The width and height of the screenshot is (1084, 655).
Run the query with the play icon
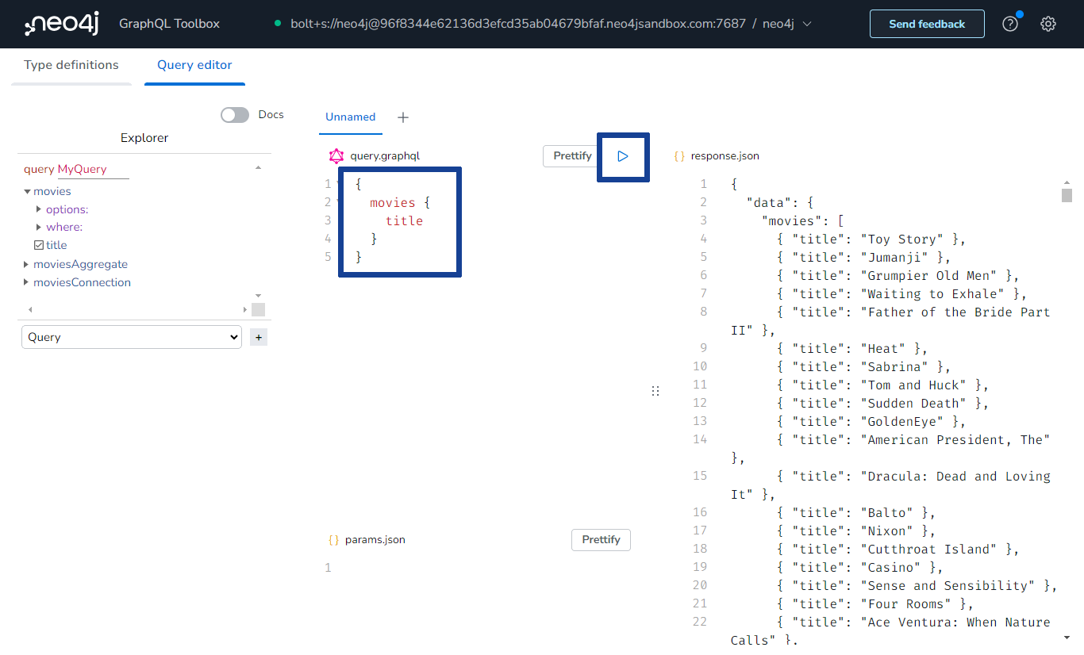coord(623,156)
